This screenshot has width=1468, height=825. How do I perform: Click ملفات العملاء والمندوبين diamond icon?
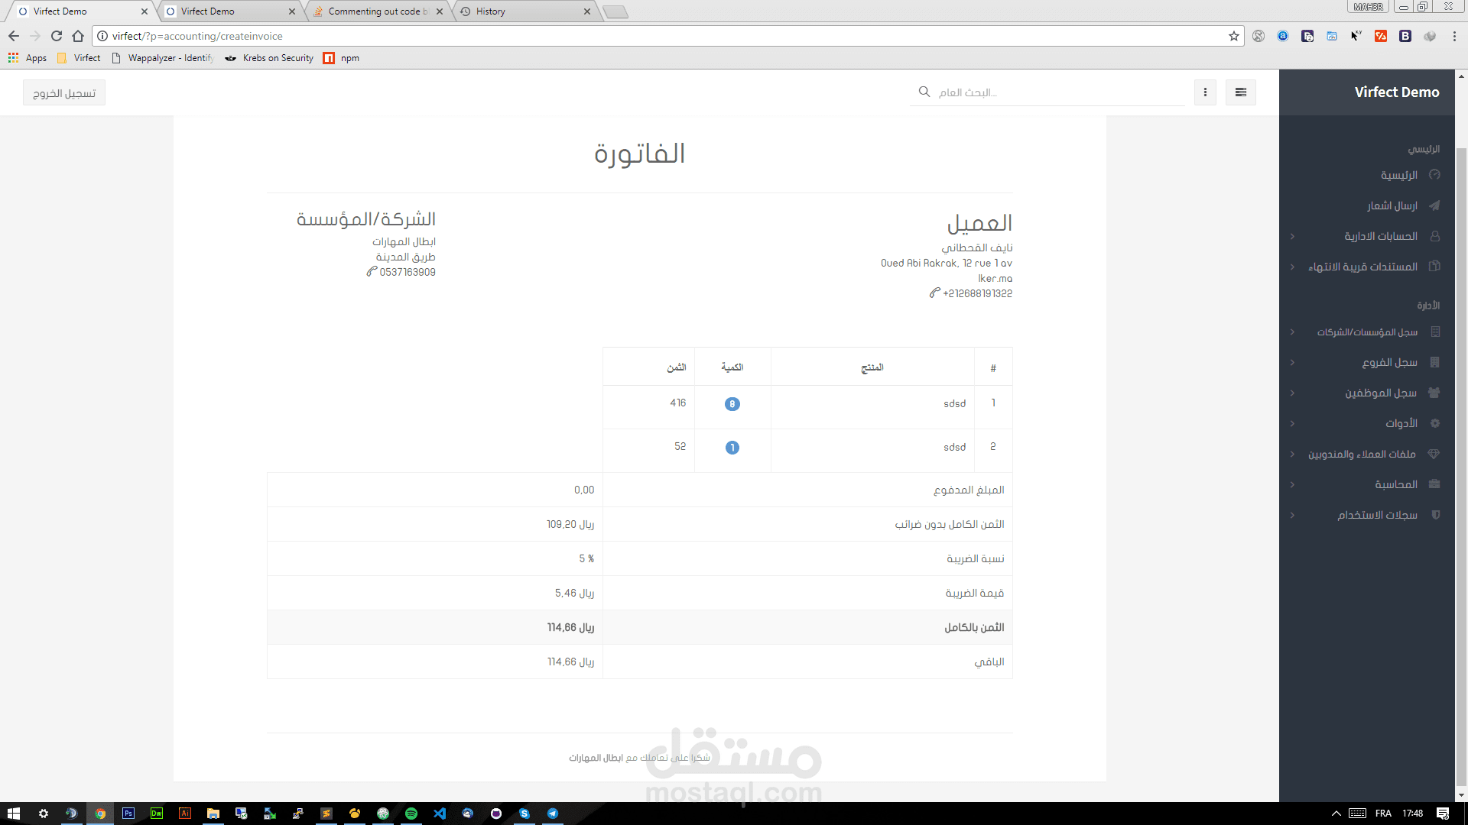click(x=1434, y=454)
